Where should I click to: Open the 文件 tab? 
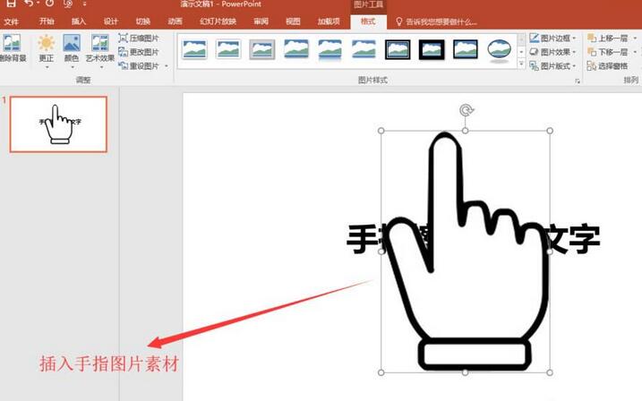tap(11, 21)
